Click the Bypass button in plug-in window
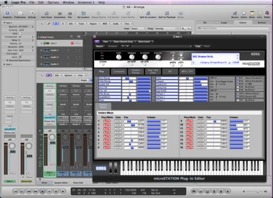This screenshot has width=273, height=198. (x=99, y=46)
